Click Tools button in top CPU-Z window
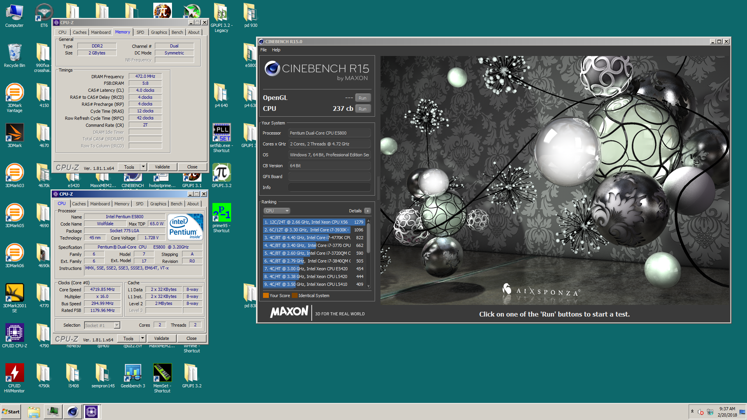The image size is (747, 420). click(x=129, y=167)
